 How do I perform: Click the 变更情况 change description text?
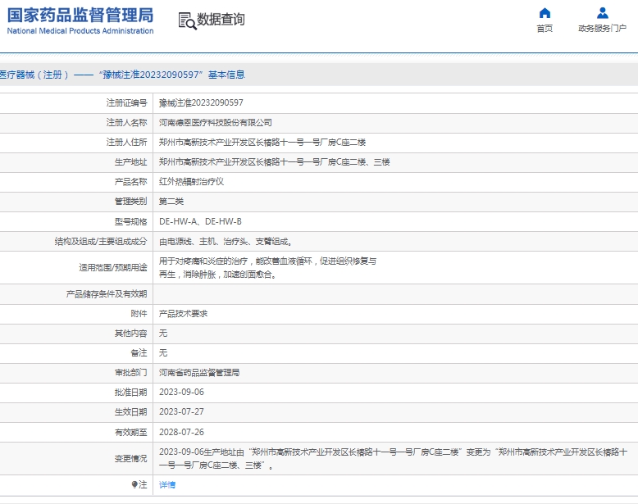[x=393, y=458]
